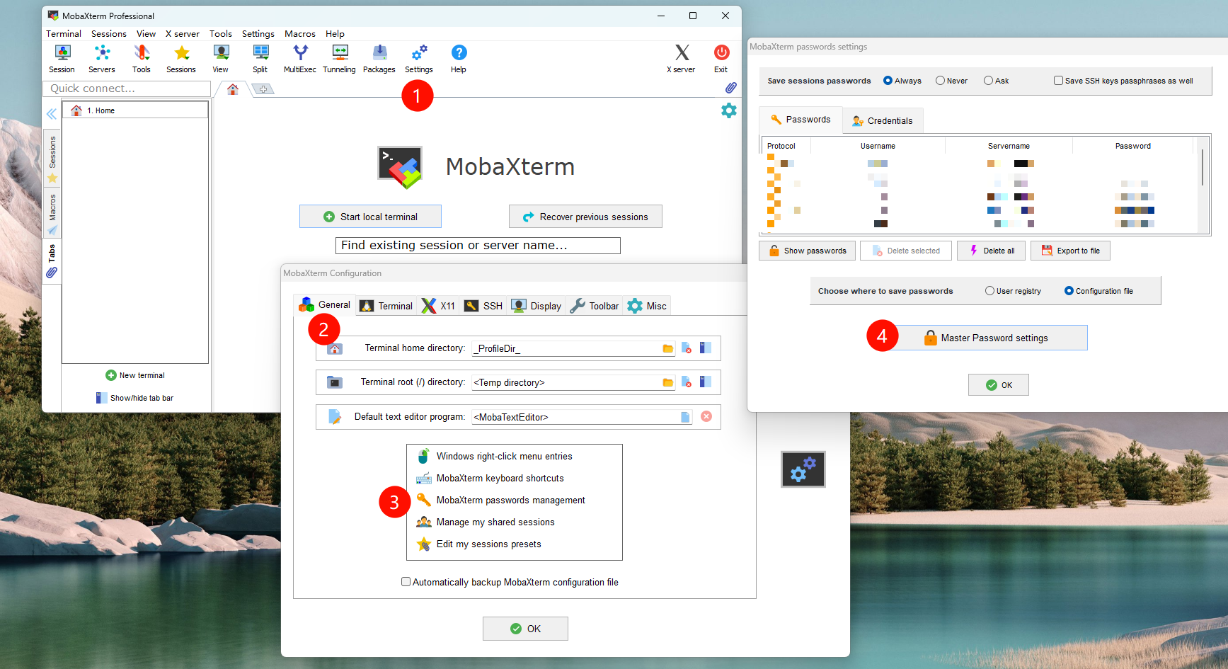Open the Sessions menu
Screen dimensions: 1228x669
point(109,34)
